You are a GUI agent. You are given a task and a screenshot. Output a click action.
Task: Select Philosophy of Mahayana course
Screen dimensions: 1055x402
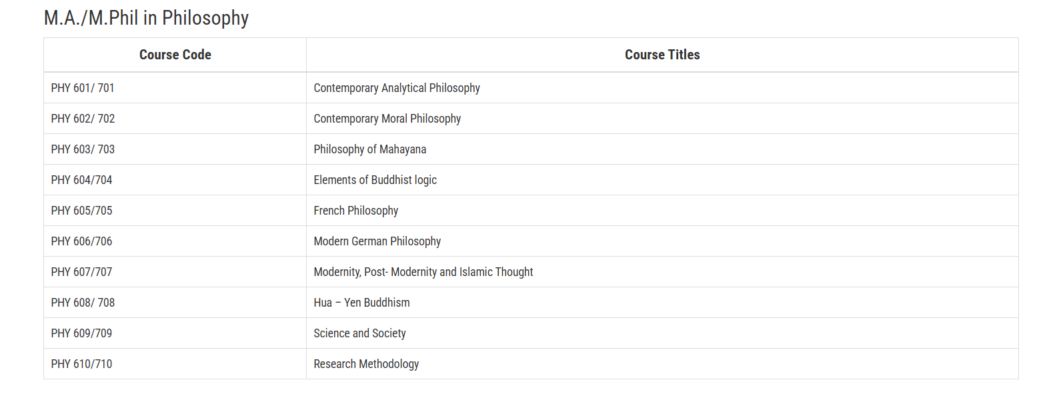pyautogui.click(x=369, y=149)
